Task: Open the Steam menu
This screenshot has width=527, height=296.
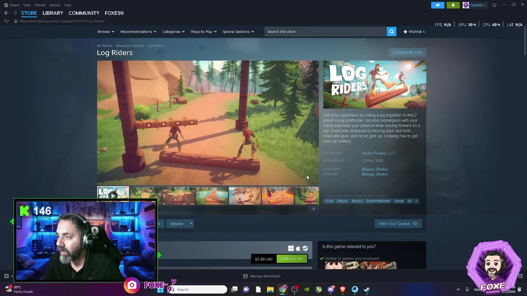Action: [14, 5]
